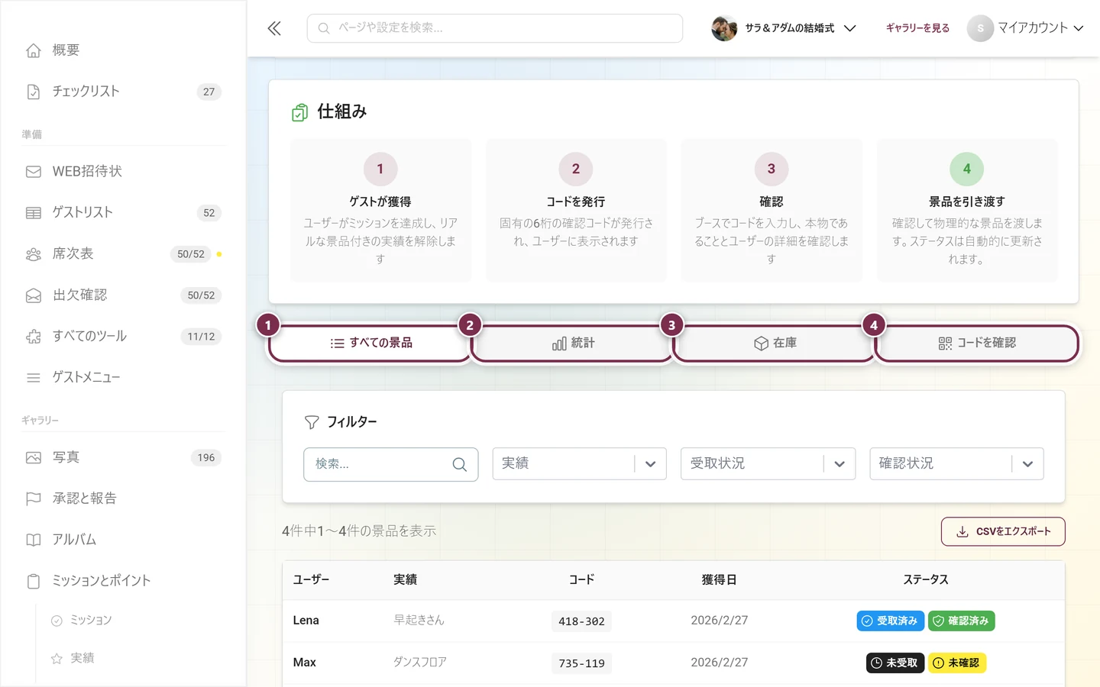Click the flag icon beside 承認と報告
Viewport: 1100px width, 687px height.
pos(34,499)
